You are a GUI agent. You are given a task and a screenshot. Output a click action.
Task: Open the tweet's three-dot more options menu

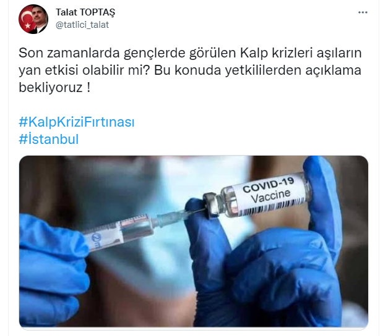pos(363,12)
